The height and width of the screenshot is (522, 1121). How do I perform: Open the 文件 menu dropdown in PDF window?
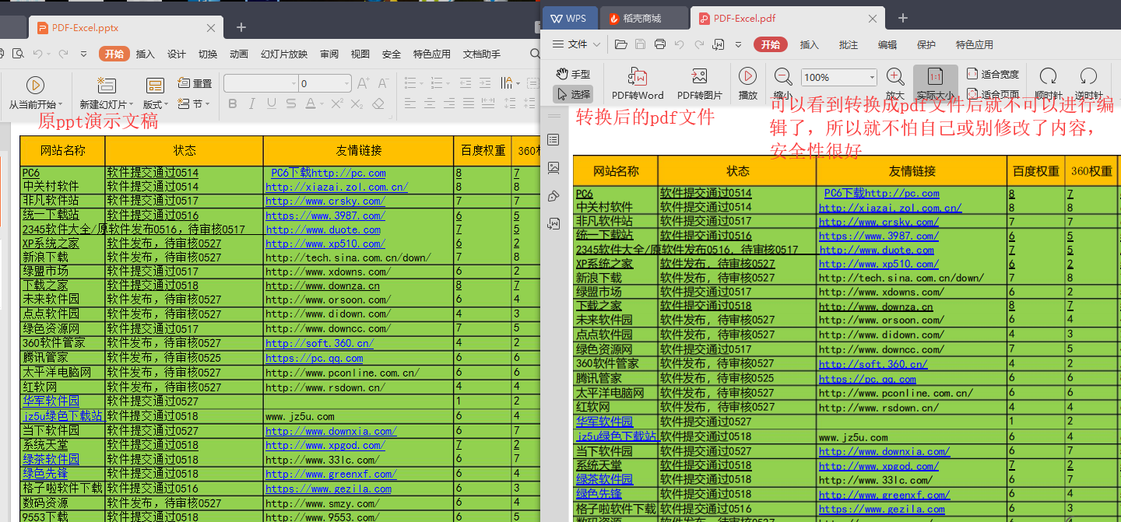point(577,44)
